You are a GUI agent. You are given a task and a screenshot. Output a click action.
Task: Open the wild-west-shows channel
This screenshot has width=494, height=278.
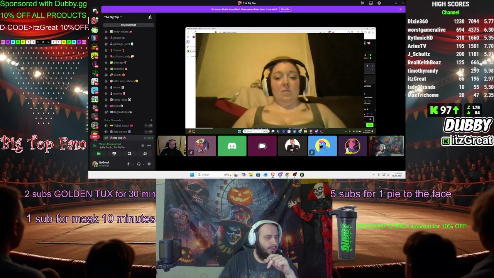click(129, 81)
